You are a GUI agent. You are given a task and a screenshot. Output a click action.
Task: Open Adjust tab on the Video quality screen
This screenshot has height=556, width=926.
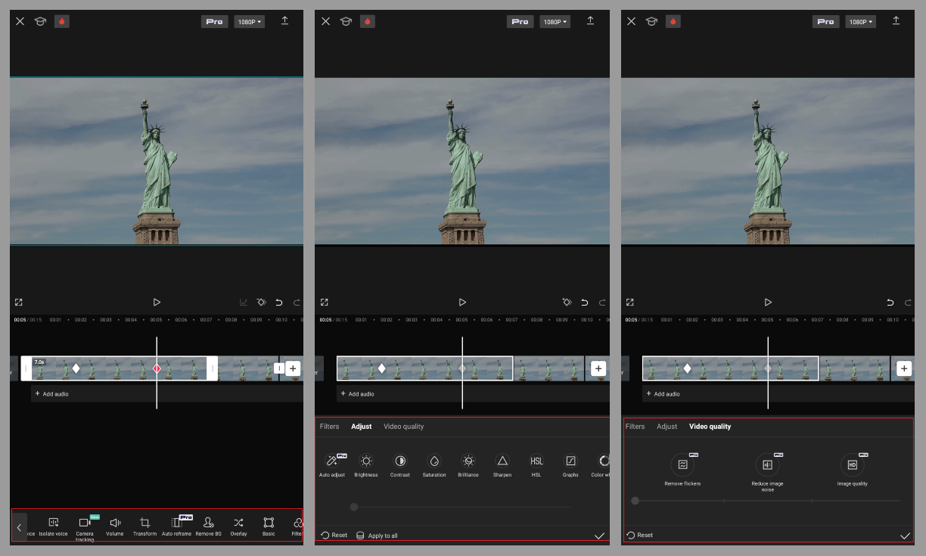tap(667, 427)
